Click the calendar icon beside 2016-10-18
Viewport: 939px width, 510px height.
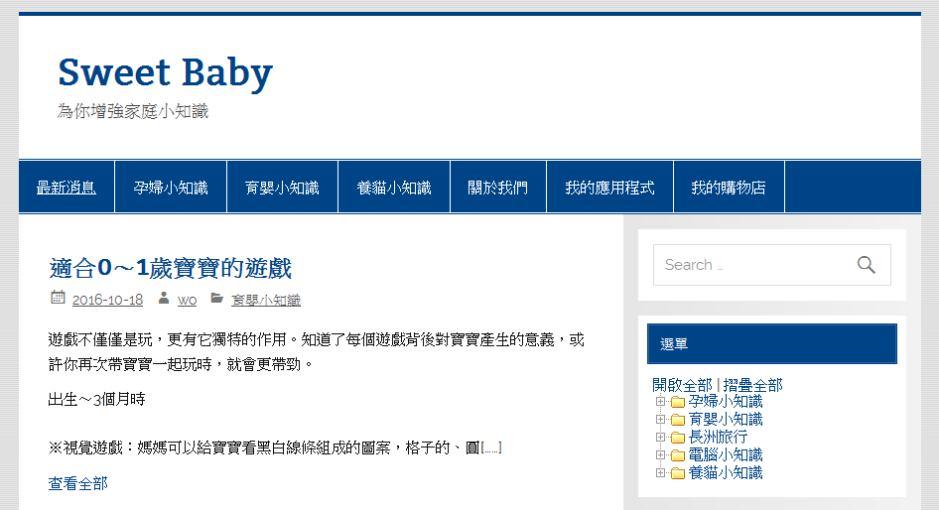point(58,297)
